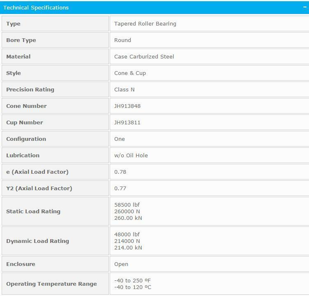The image size is (309, 296).
Task: Click the Static Load Rating label
Action: click(33, 212)
